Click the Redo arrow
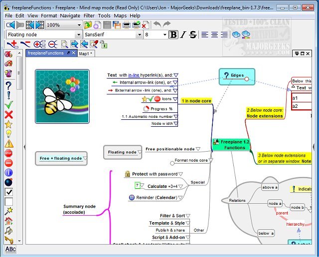This screenshot has height=257, width=319. tap(166, 24)
